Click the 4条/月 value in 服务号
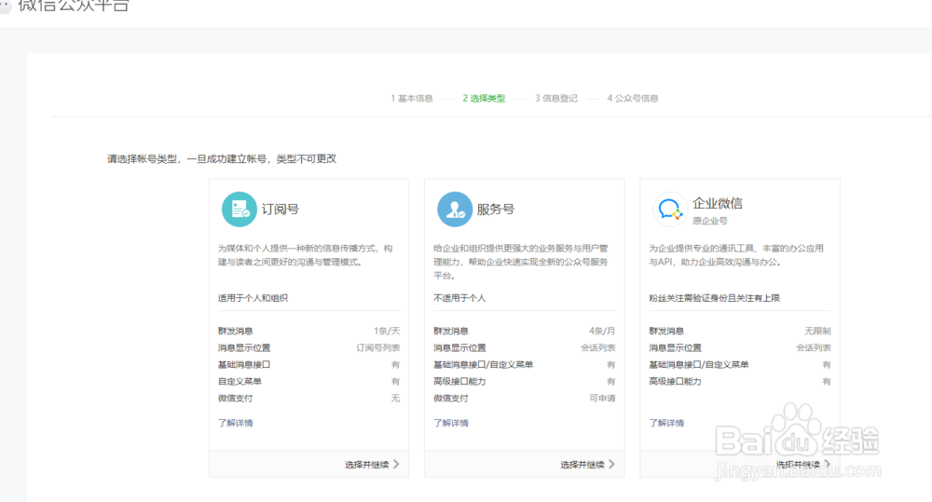Image resolution: width=932 pixels, height=502 pixels. click(602, 331)
